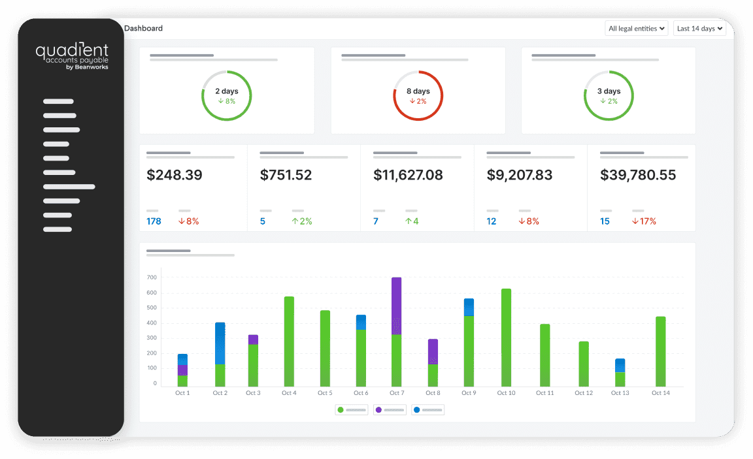Screen dimensions: 753x459
Task: Click the red 8 days gauge
Action: [x=418, y=95]
